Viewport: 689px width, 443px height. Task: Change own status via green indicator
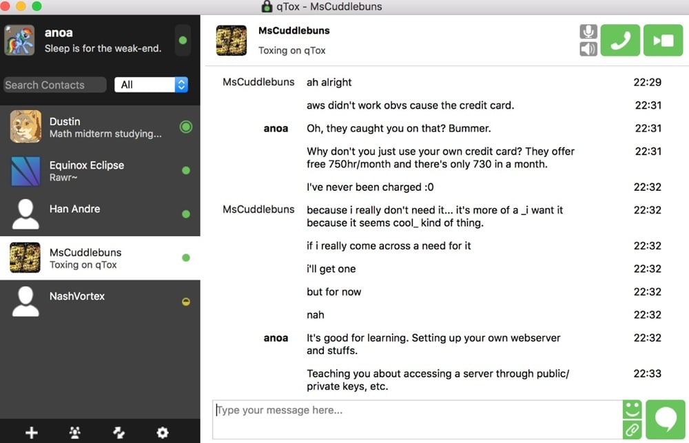183,41
